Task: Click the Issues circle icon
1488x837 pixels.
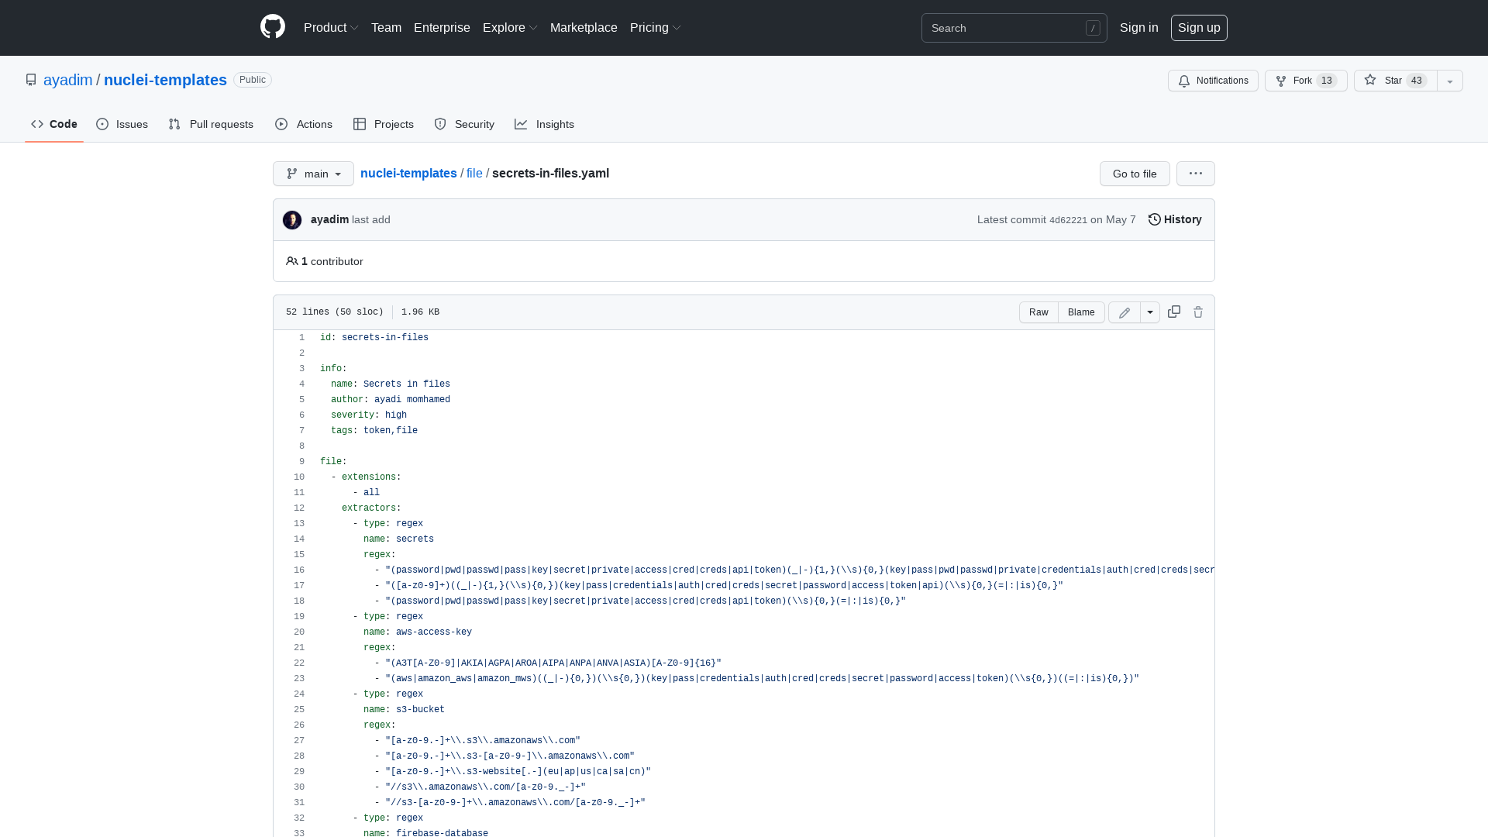Action: [x=102, y=124]
